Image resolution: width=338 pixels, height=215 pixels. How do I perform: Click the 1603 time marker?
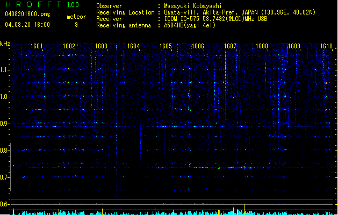(101, 46)
